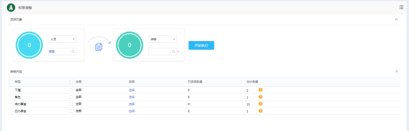Click the green user permission icon
This screenshot has height=131, width=409.
click(11, 7)
